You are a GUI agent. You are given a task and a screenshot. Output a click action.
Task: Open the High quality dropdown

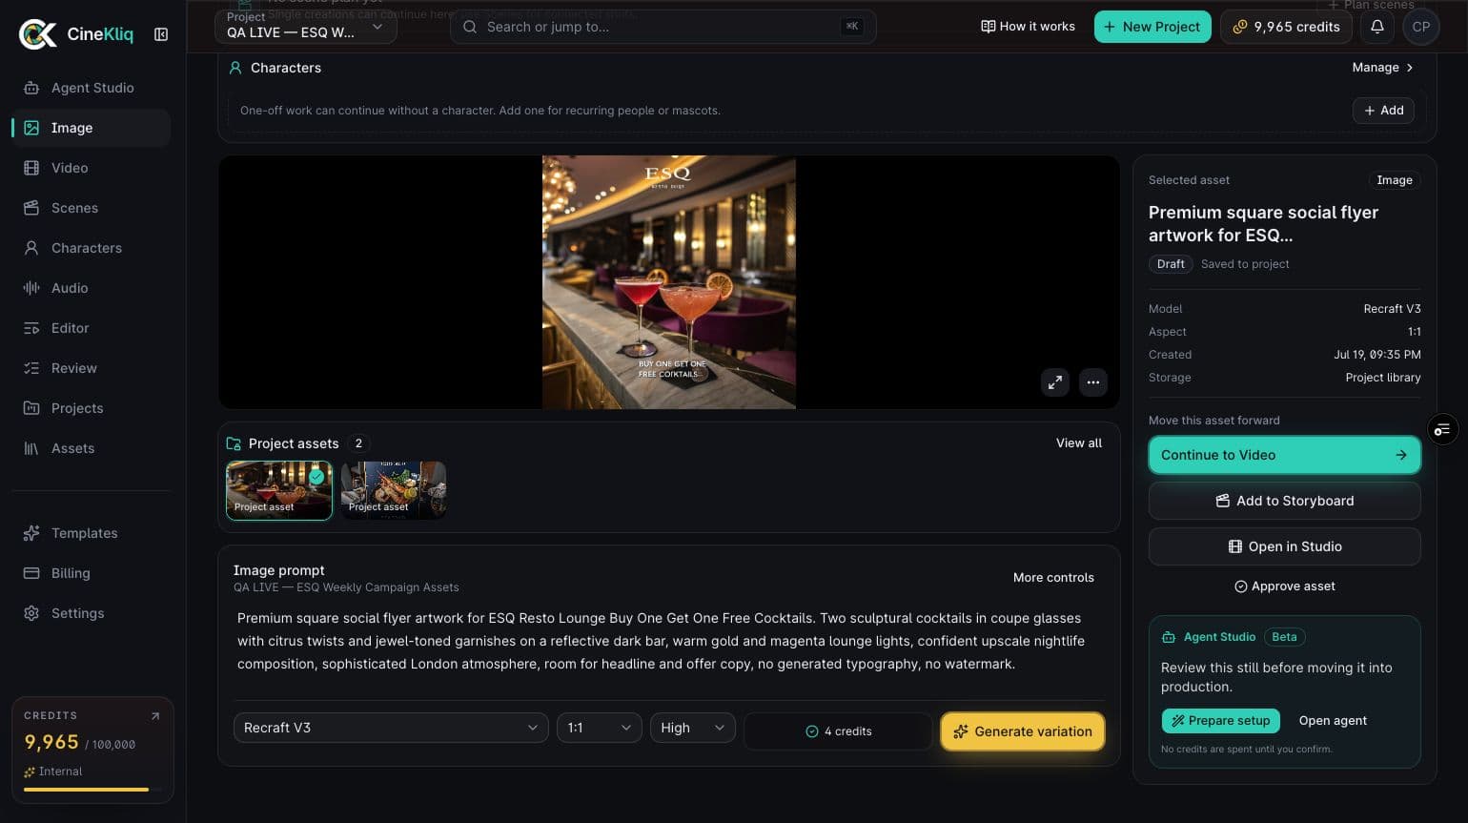[x=693, y=728]
